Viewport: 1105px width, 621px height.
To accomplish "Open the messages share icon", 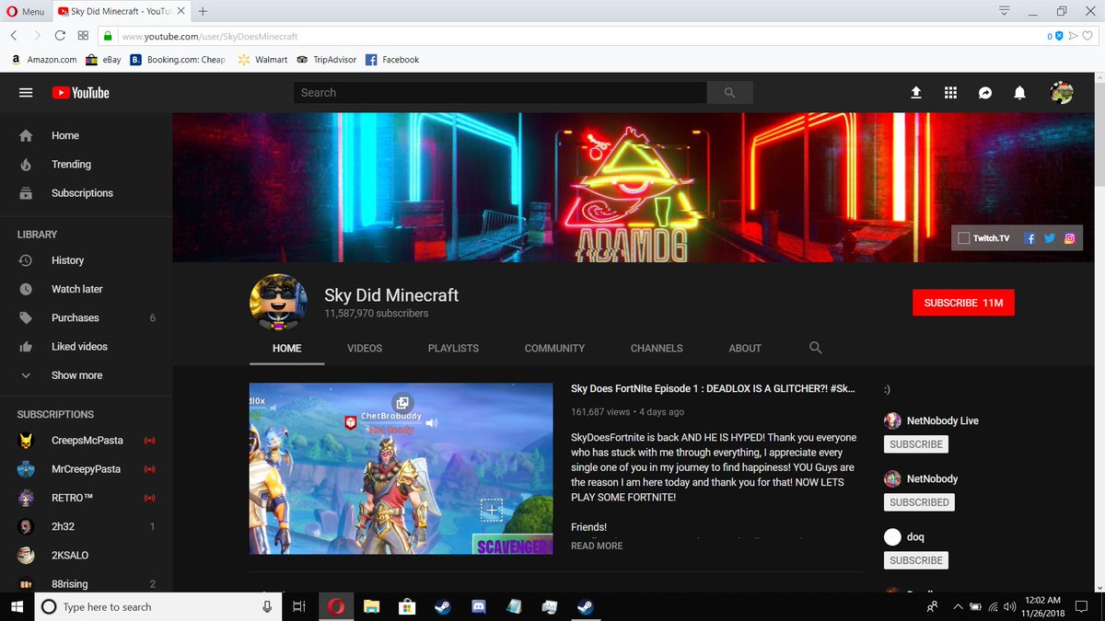I will tap(985, 93).
